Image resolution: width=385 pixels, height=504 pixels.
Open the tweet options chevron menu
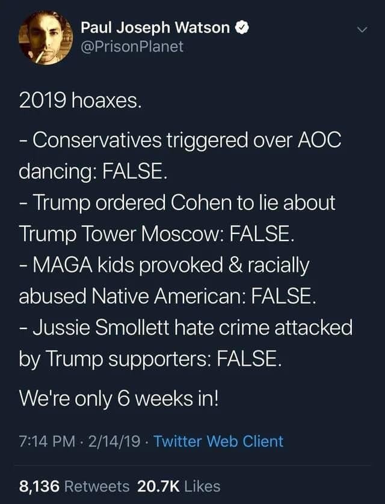pyautogui.click(x=361, y=29)
